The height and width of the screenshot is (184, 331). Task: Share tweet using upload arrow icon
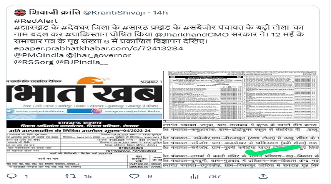point(263,176)
